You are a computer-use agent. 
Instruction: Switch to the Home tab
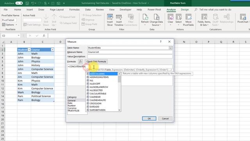tap(18, 9)
